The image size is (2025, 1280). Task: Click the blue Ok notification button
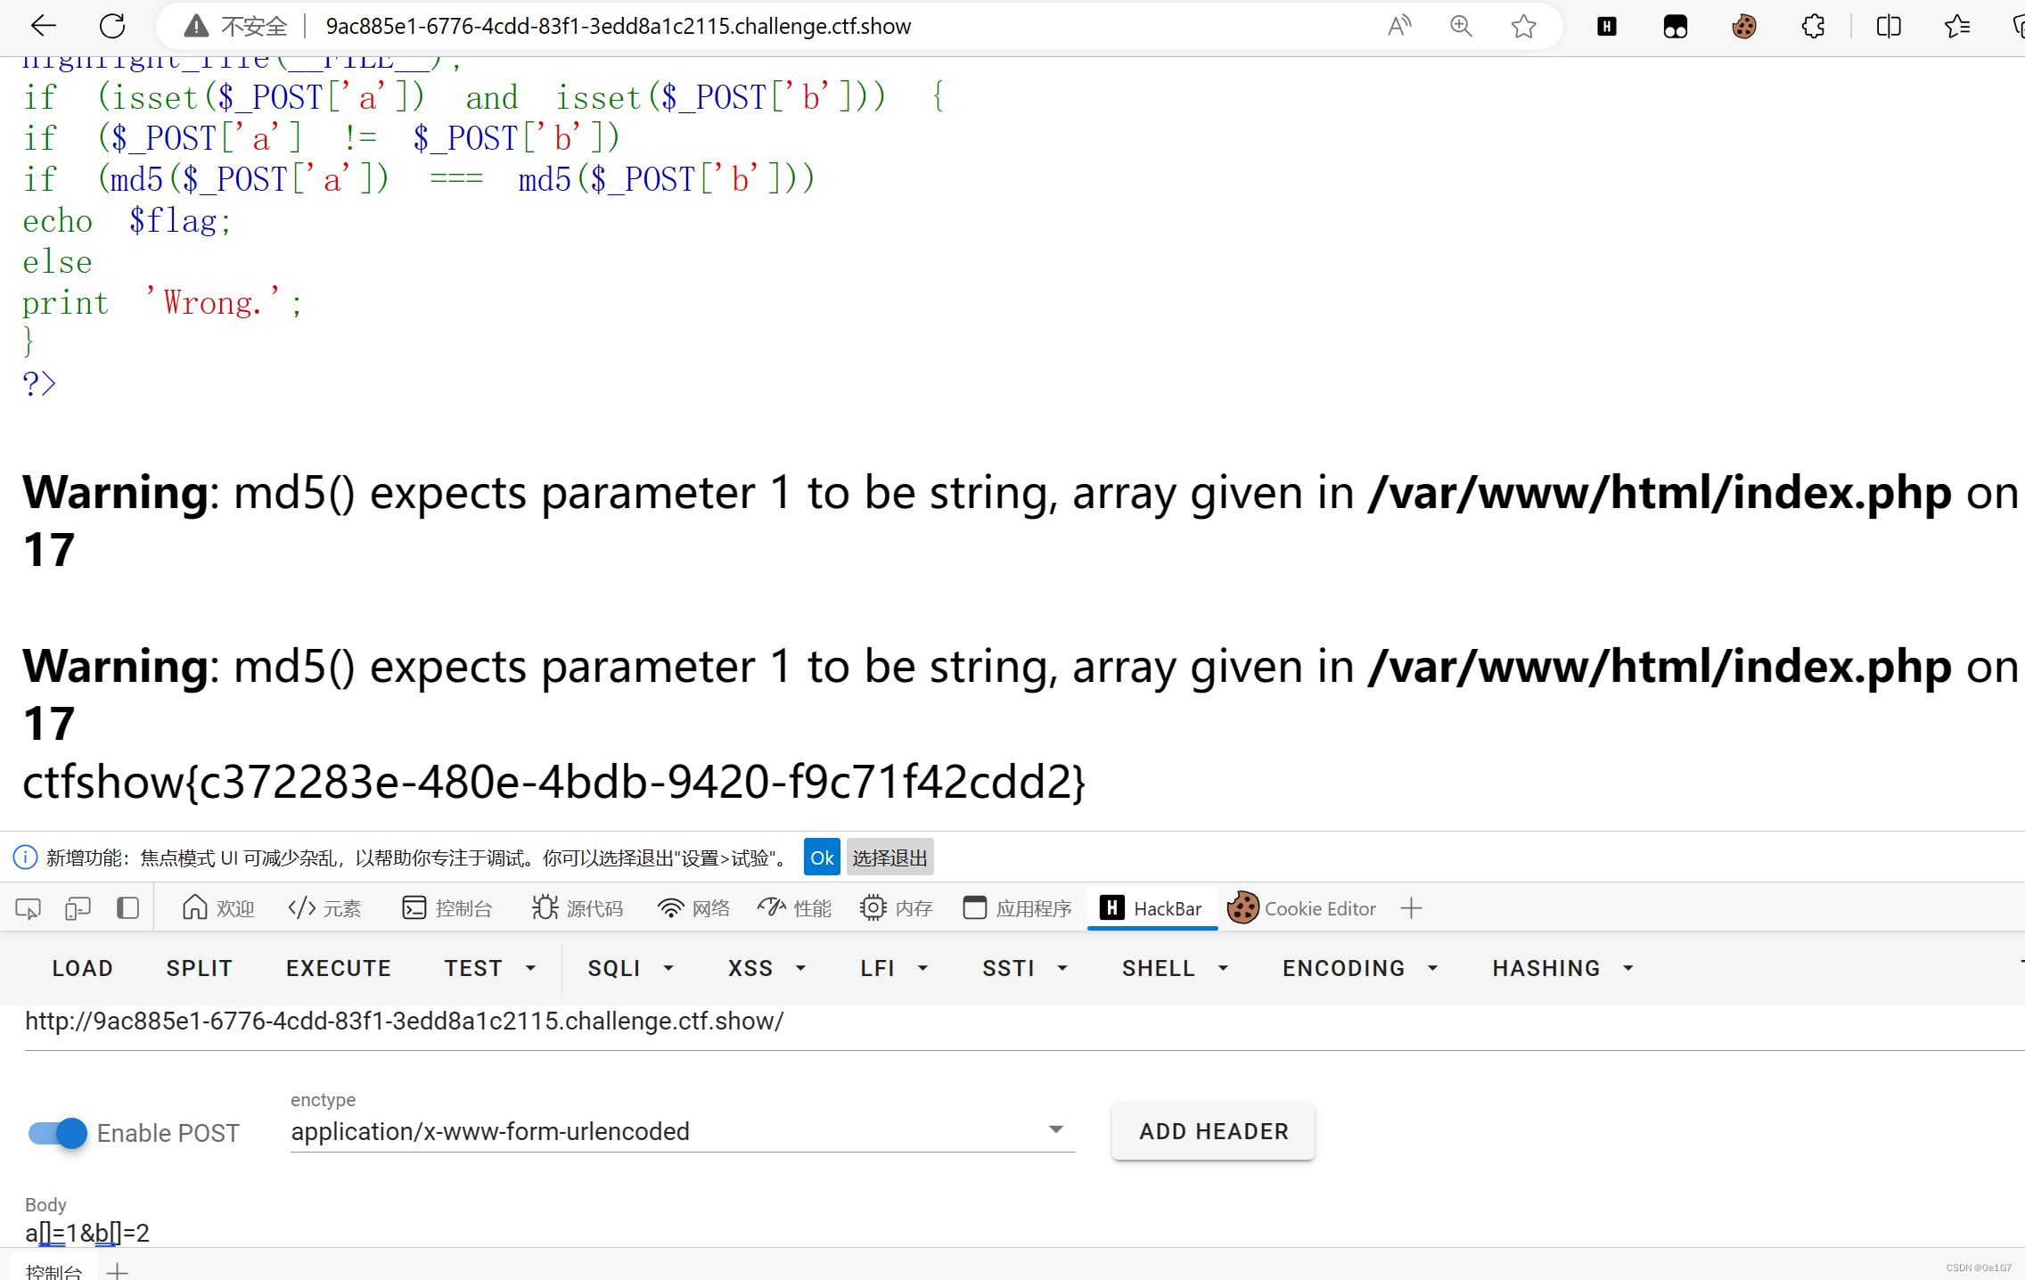pos(821,857)
